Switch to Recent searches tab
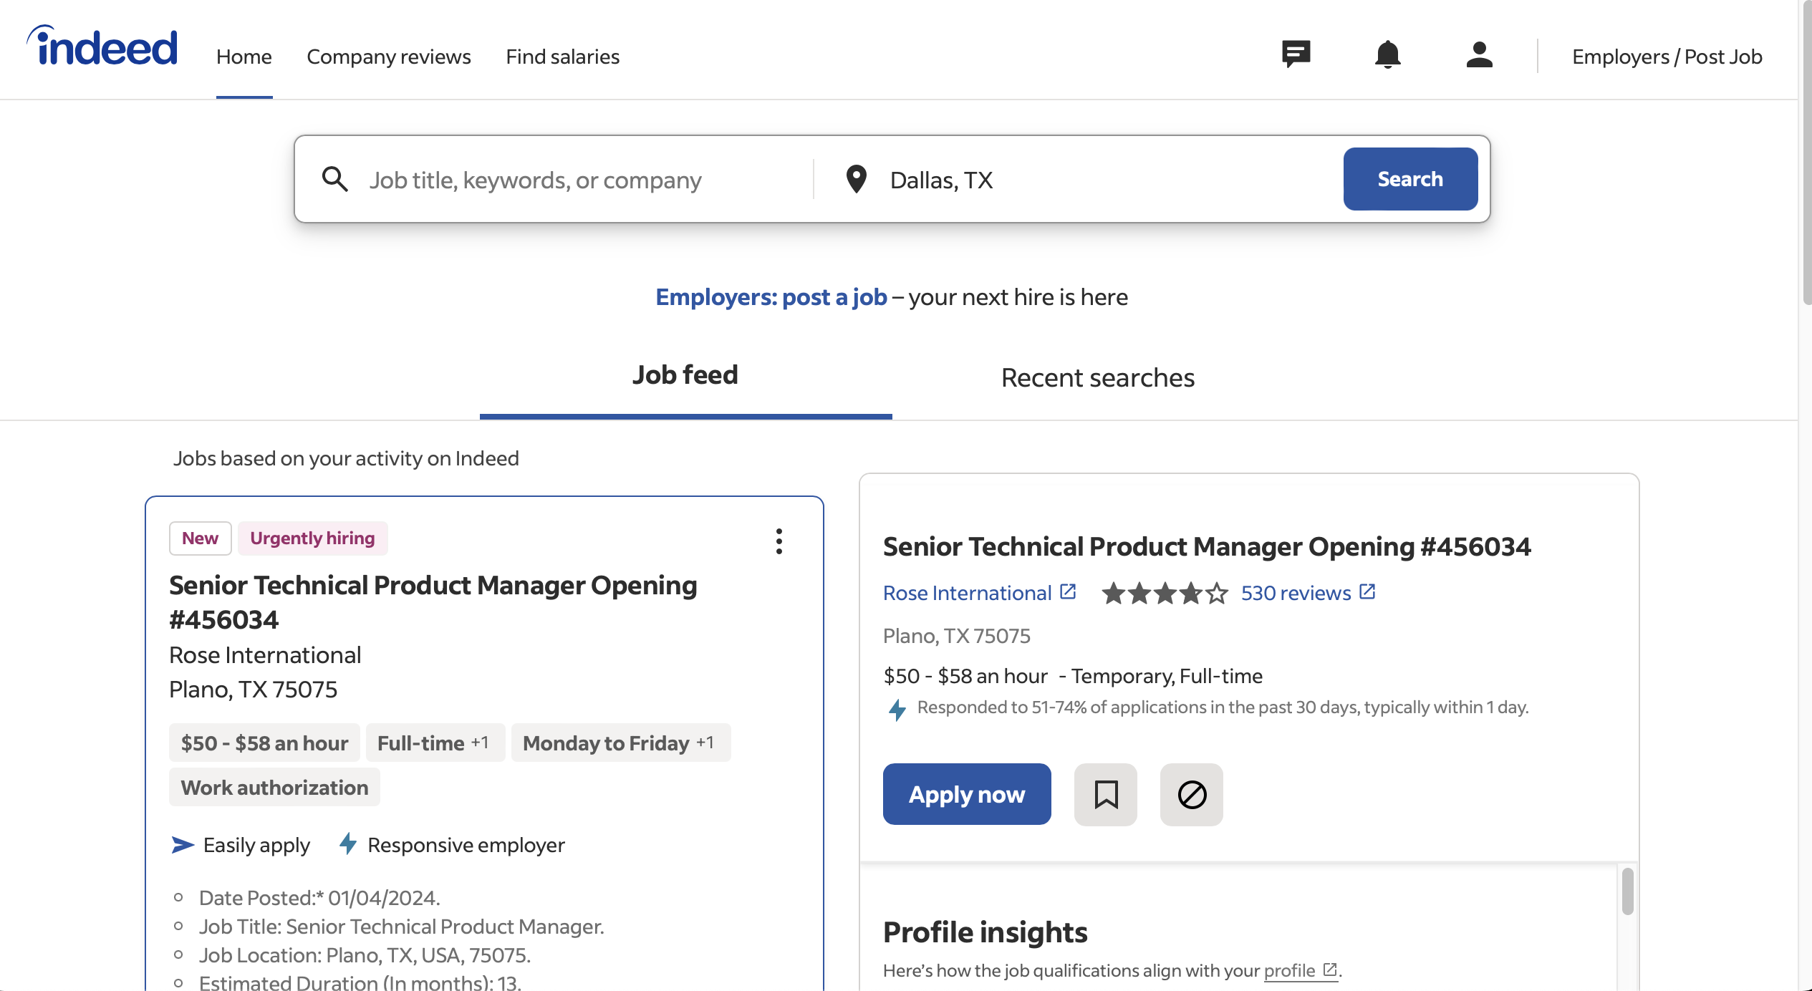Screen dimensions: 1812x991 coord(1098,377)
